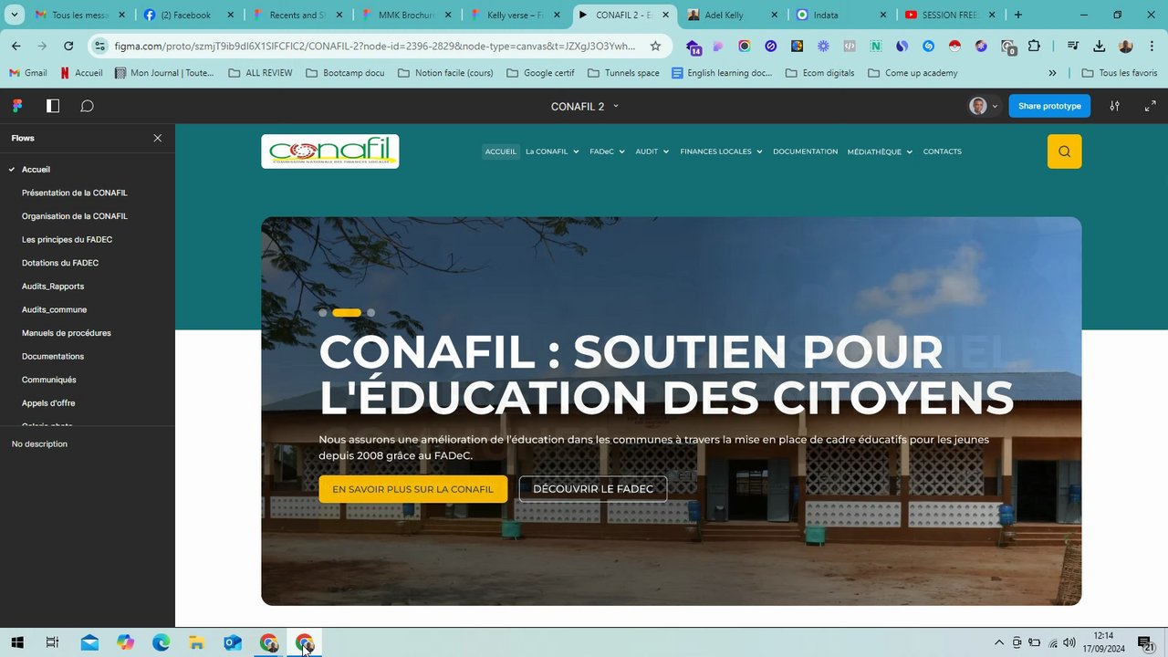The image size is (1168, 657).
Task: Reload the page
Action: coord(68,46)
